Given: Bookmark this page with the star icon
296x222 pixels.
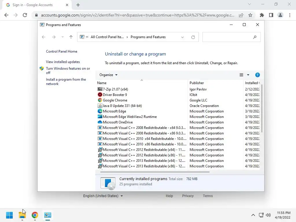Looking at the screenshot, I should click(x=250, y=15).
